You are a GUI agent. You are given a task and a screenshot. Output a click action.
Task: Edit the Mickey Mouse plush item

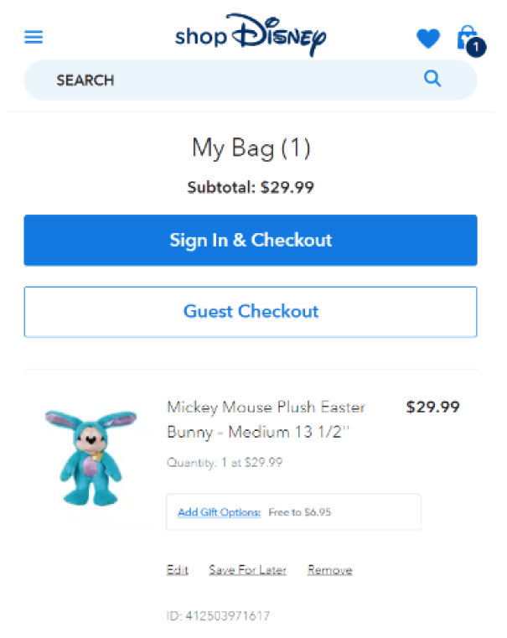click(x=177, y=570)
